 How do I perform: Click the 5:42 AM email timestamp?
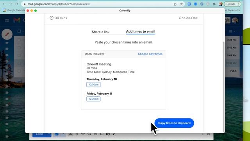(x=232, y=48)
